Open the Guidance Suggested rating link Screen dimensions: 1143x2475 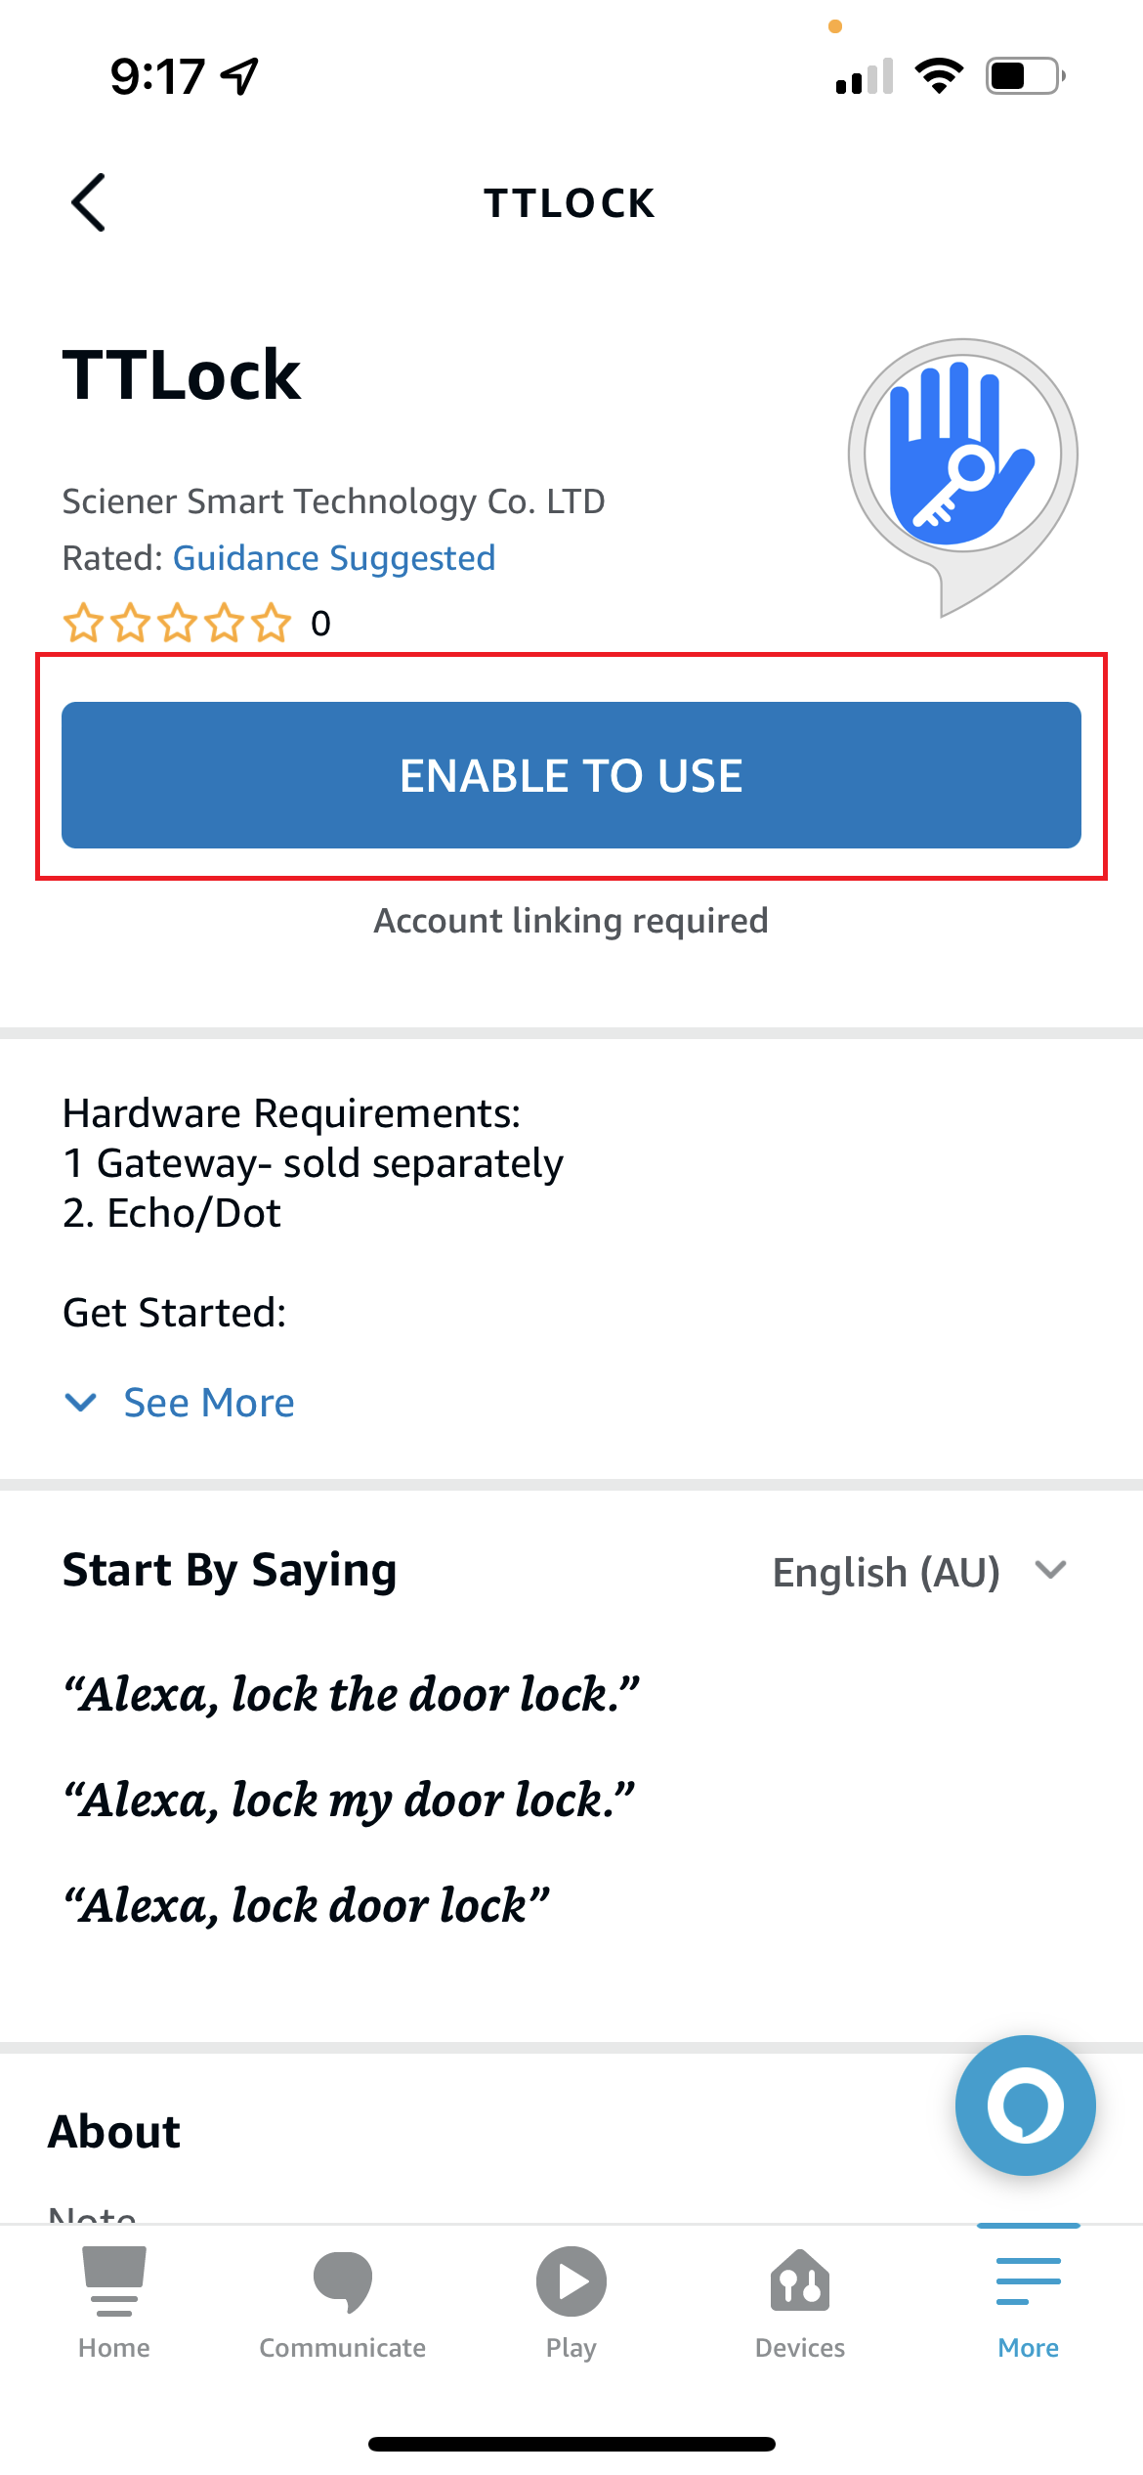click(x=334, y=558)
